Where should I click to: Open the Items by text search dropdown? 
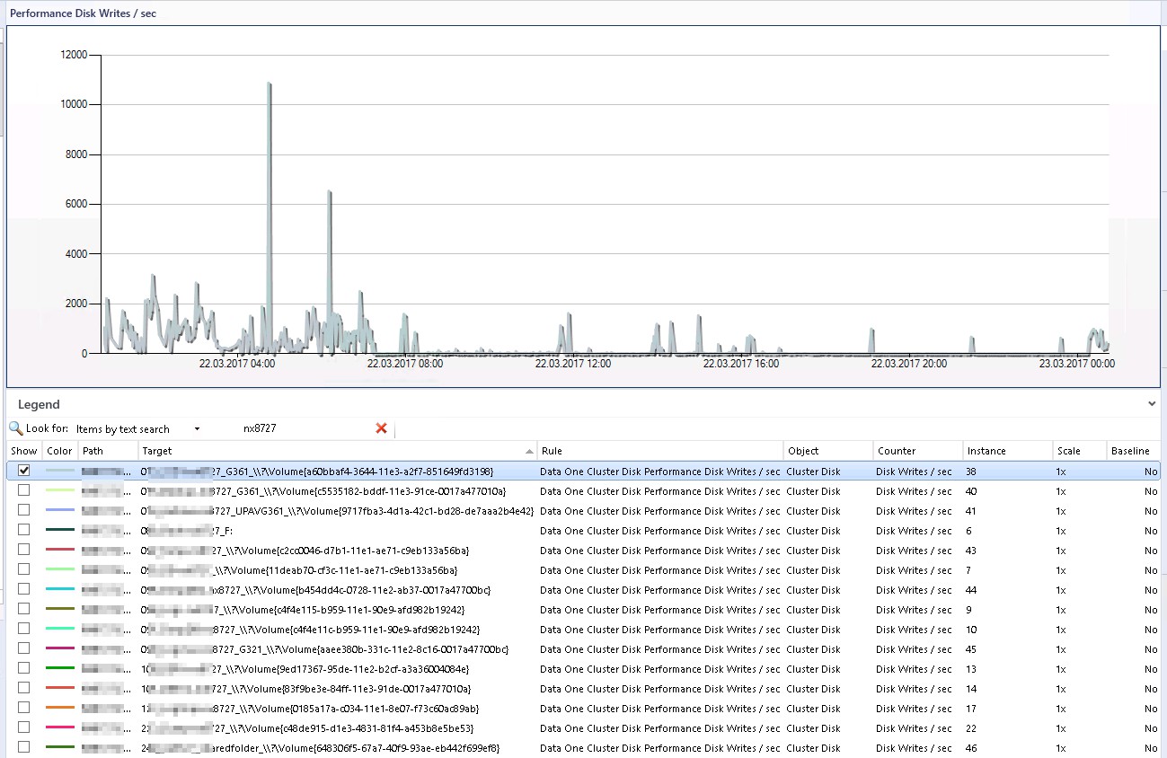197,429
